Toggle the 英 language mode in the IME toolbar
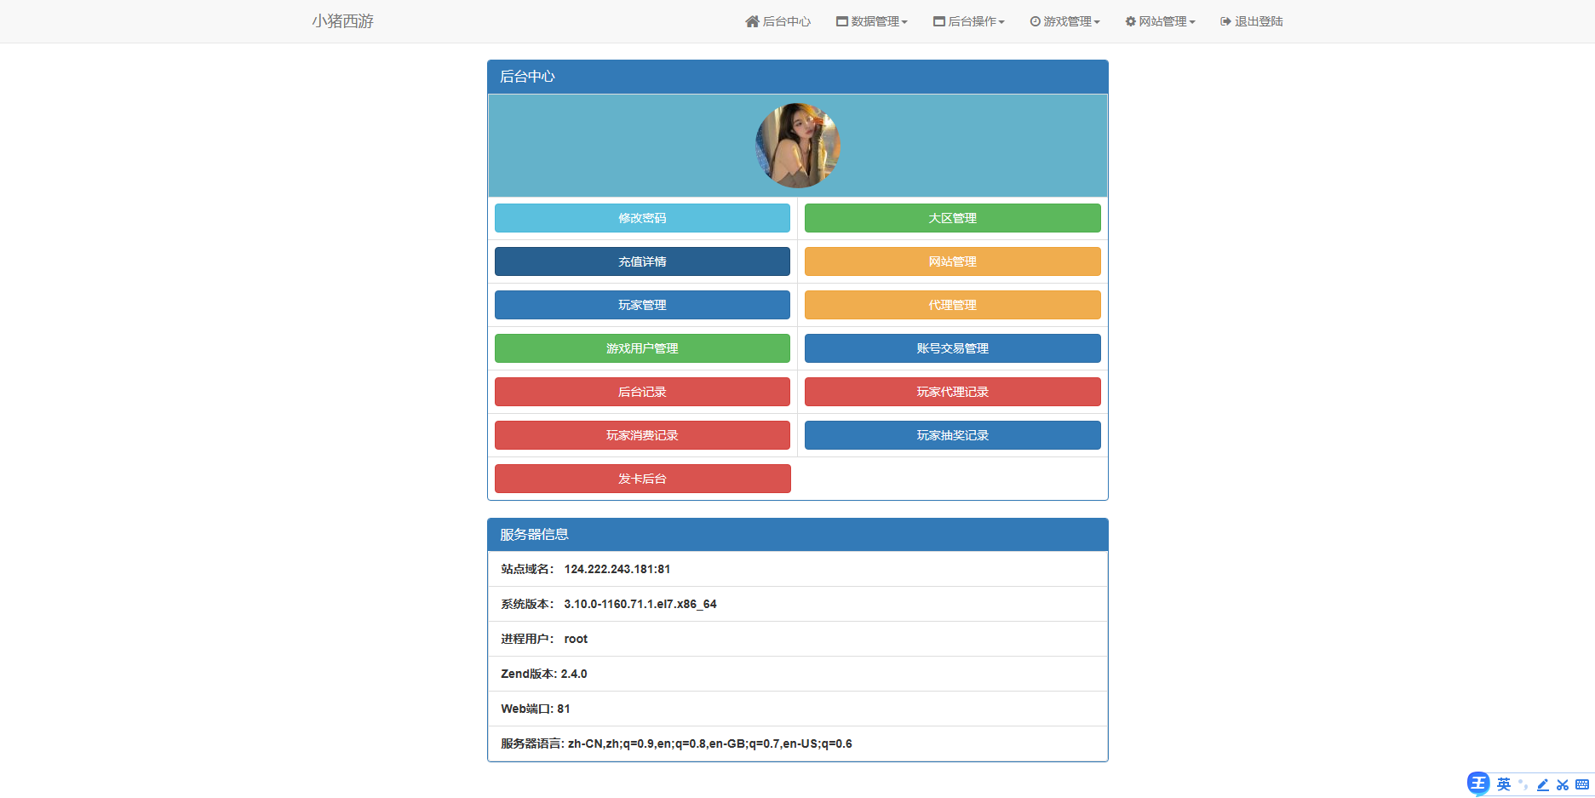The width and height of the screenshot is (1595, 798). [1504, 784]
